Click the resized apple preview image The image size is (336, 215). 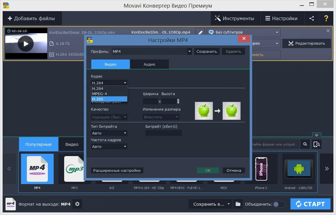click(x=231, y=111)
